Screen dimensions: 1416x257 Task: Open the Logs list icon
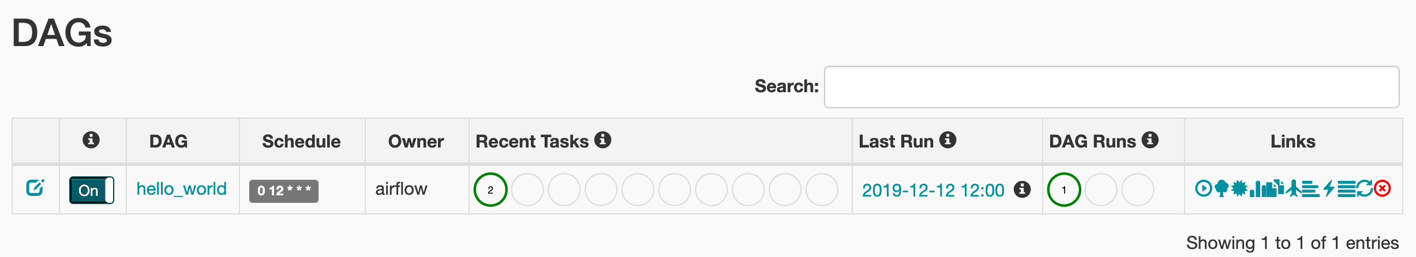pos(1347,189)
